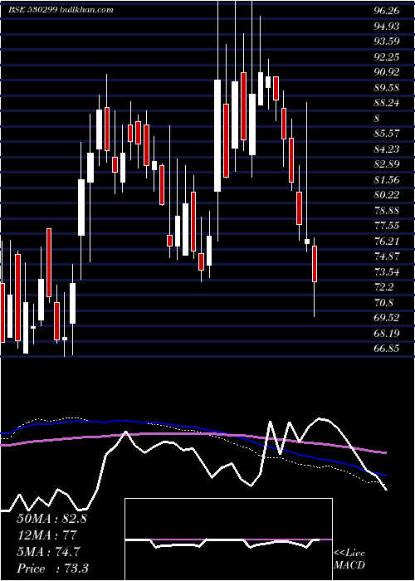Click the <<Live MACD label
Image resolution: width=415 pixels, height=581 pixels.
[x=349, y=559]
